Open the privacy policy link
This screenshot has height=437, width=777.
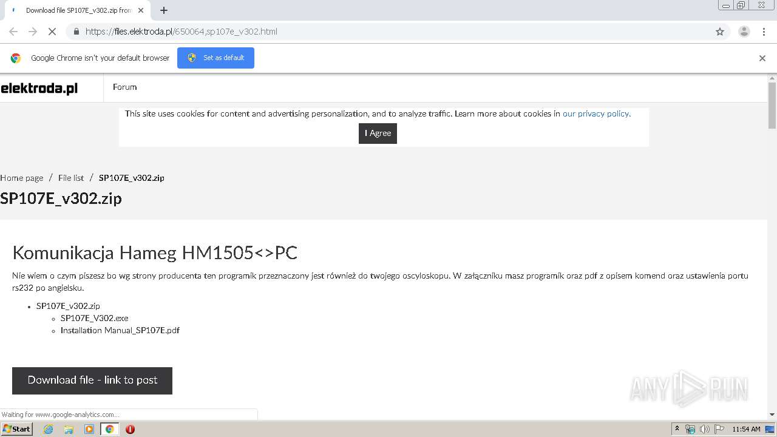coord(597,113)
